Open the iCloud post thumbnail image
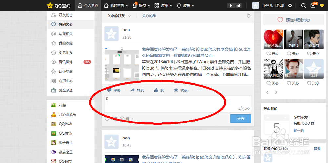The height and width of the screenshot is (163, 328). point(122,64)
